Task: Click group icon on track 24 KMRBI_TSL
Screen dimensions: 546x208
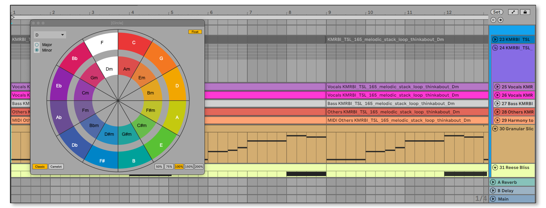Action: click(x=495, y=48)
